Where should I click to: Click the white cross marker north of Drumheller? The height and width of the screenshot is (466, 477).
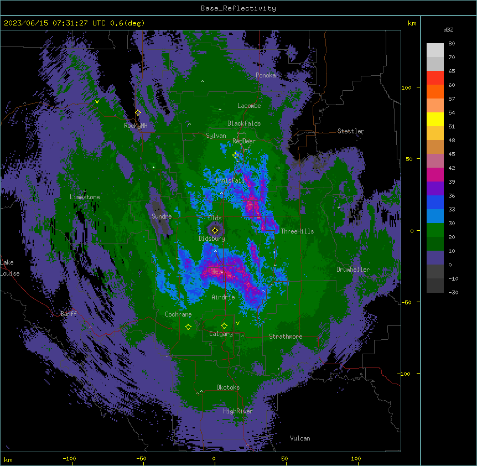[339, 208]
